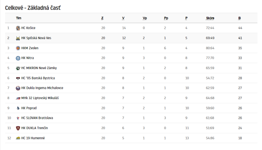
Task: Open the MHk 32 Liptovský Mikuláš team link
Action: (x=40, y=98)
